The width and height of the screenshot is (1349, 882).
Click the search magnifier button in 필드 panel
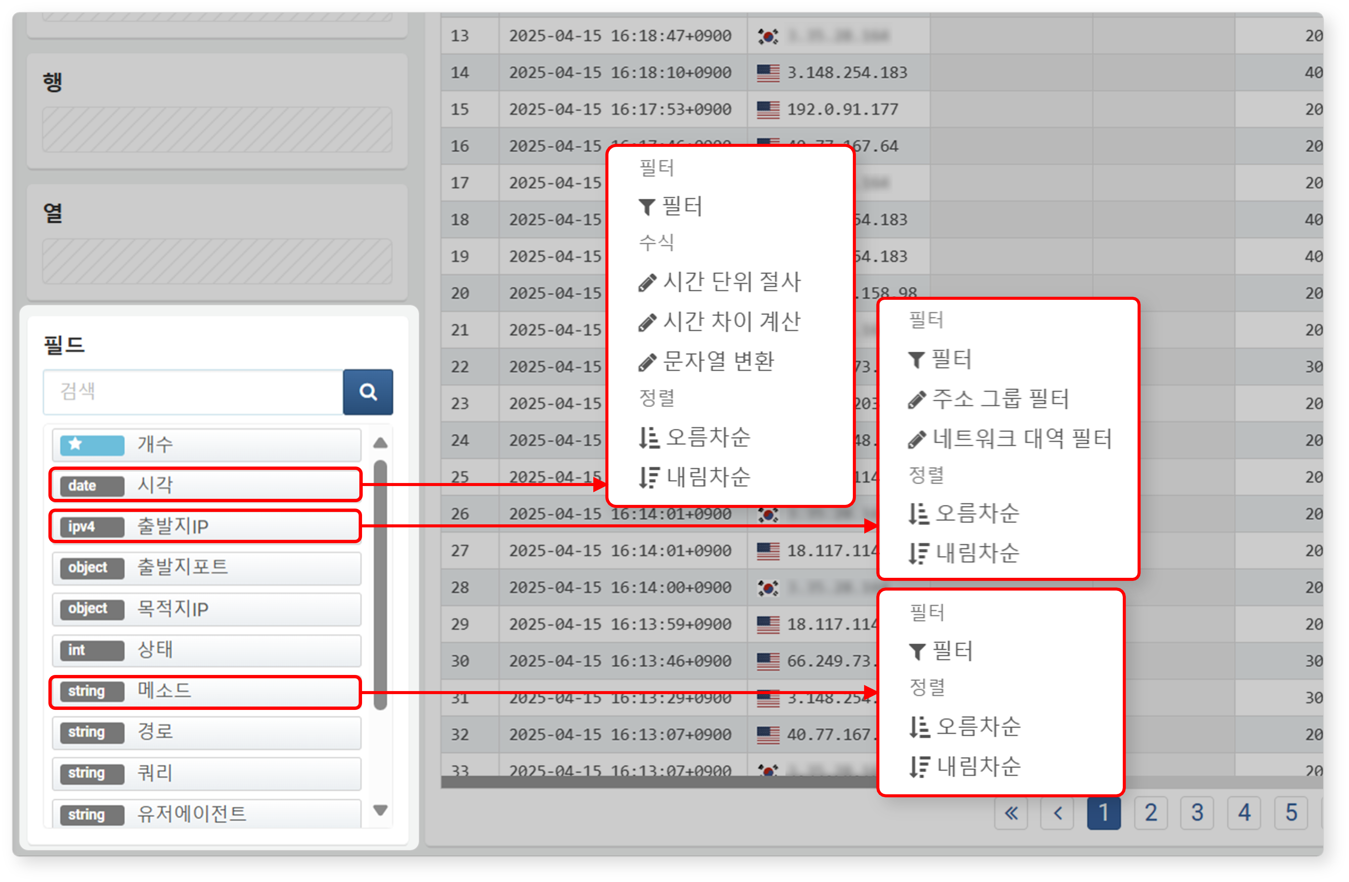tap(368, 392)
